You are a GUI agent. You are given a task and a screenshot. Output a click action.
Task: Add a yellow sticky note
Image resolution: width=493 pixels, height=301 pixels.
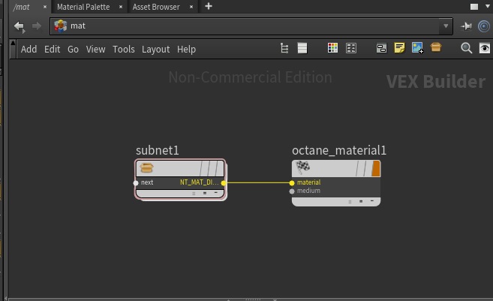[399, 48]
